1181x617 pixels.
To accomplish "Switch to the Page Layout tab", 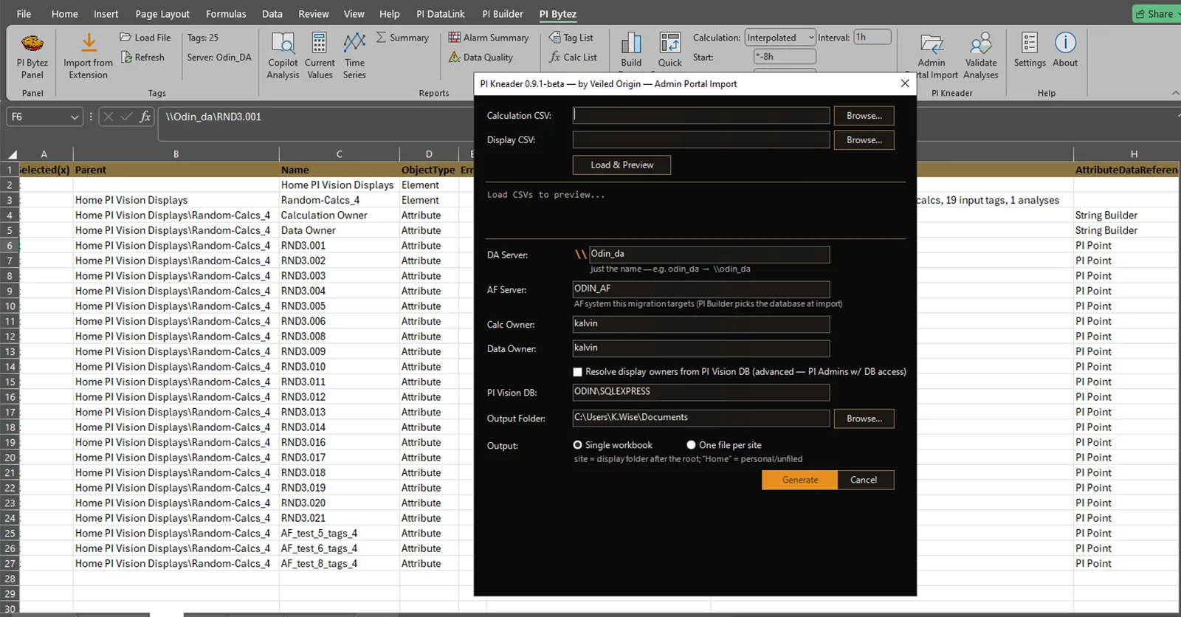I will pyautogui.click(x=162, y=13).
